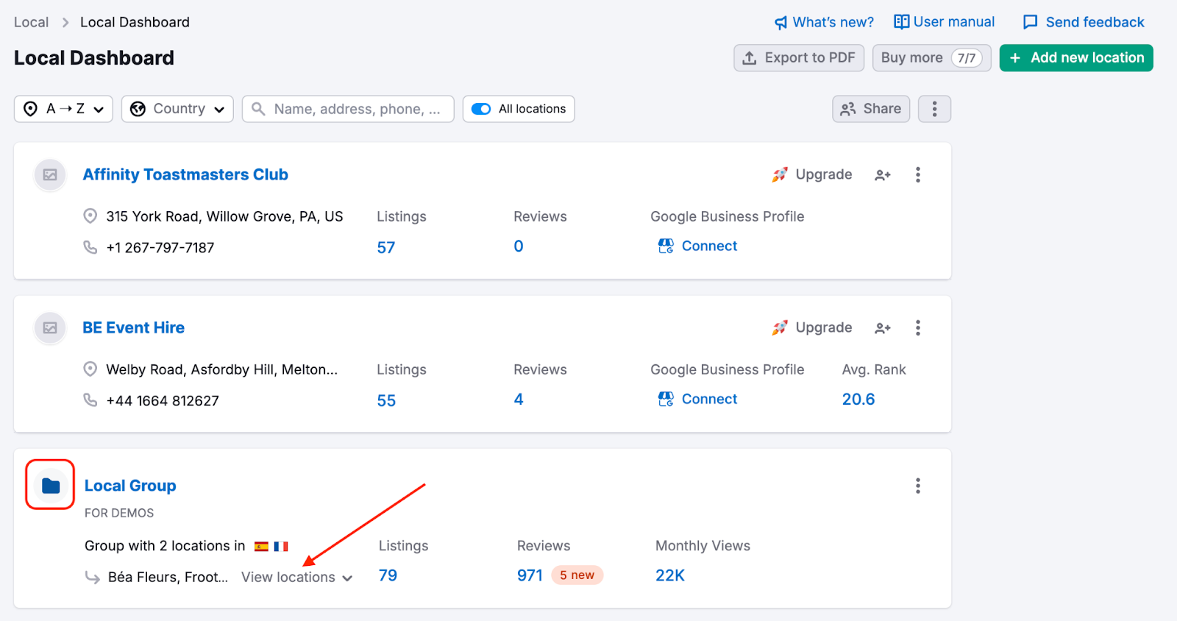Open Affinity Toastmasters Club link
This screenshot has height=621, width=1177.
click(185, 174)
